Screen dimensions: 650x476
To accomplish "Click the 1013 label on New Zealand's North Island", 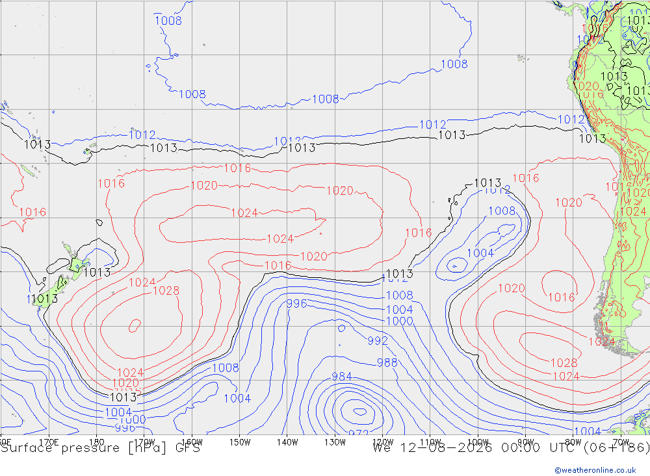I will tap(97, 272).
